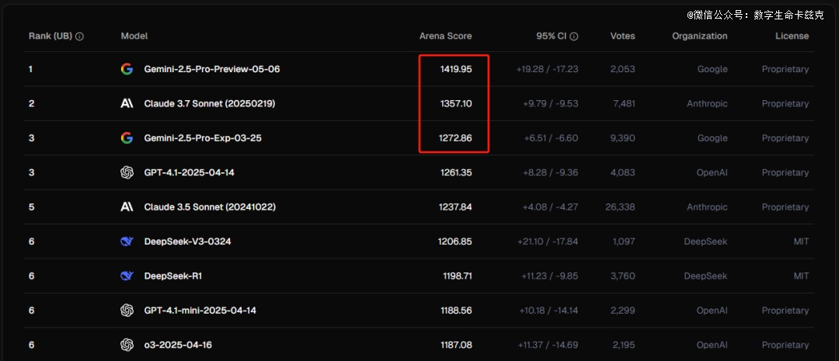Click DeepSeek organization in DeepSeek-R1 row

tap(705, 276)
